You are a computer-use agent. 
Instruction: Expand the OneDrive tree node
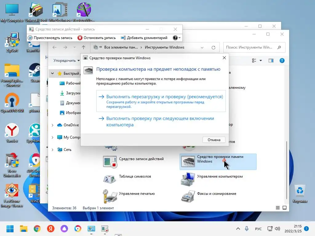52,125
